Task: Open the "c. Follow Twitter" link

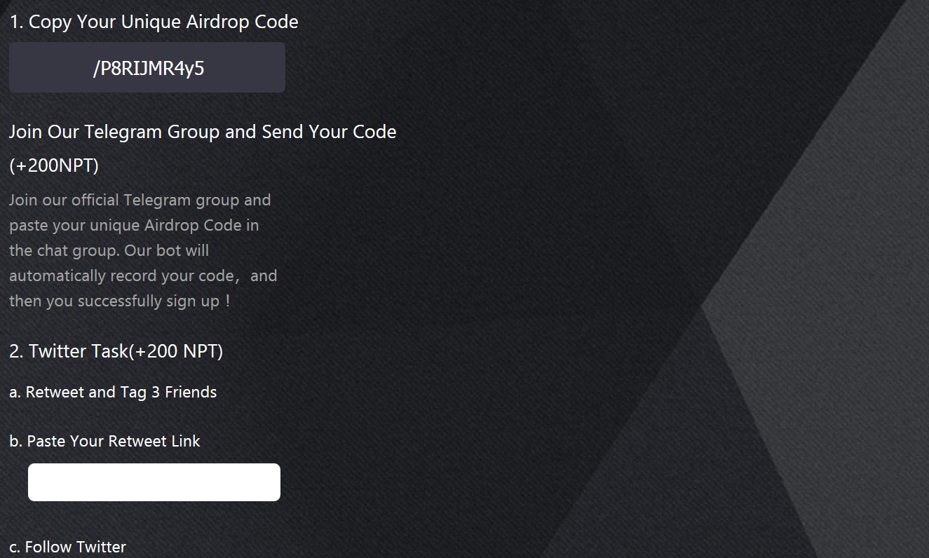Action: (67, 547)
